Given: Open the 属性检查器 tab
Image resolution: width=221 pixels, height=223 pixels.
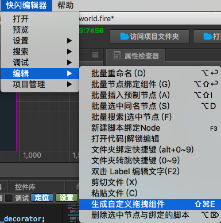Looking at the screenshot, I should 136,56.
